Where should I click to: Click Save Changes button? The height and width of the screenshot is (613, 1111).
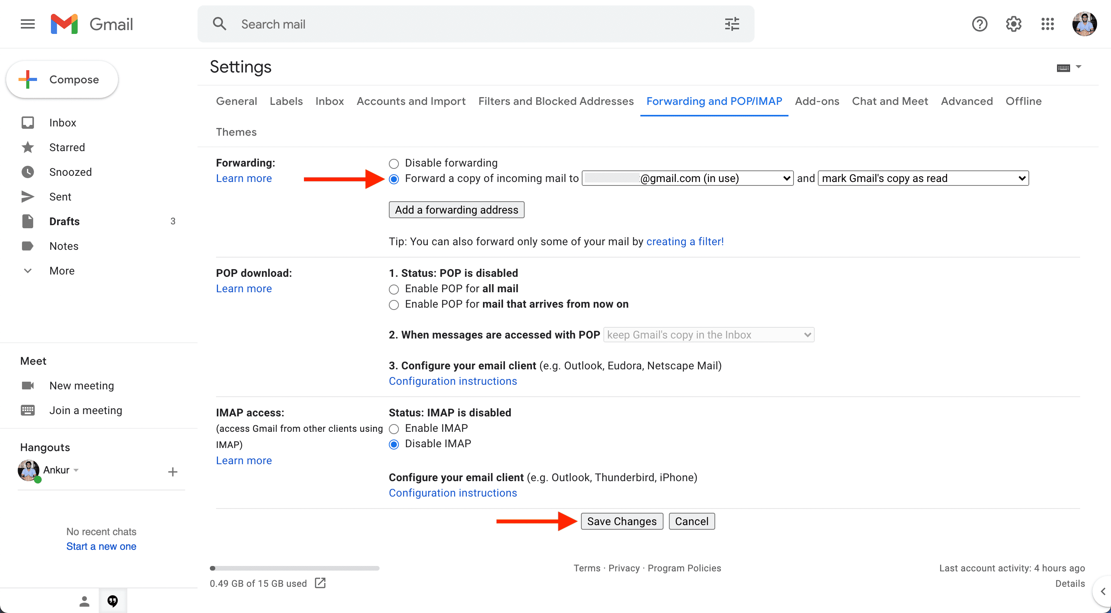[x=621, y=522]
